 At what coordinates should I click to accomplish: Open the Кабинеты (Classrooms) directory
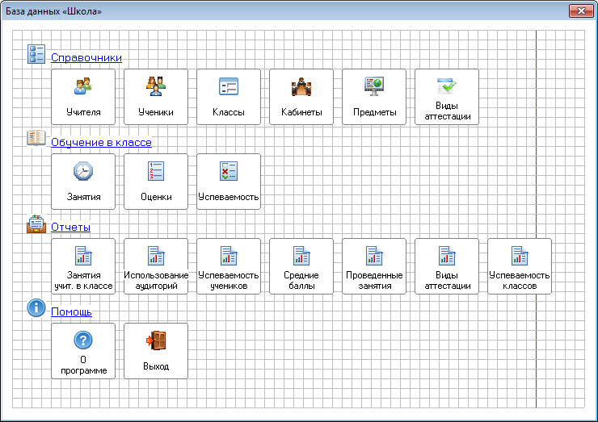tap(301, 97)
